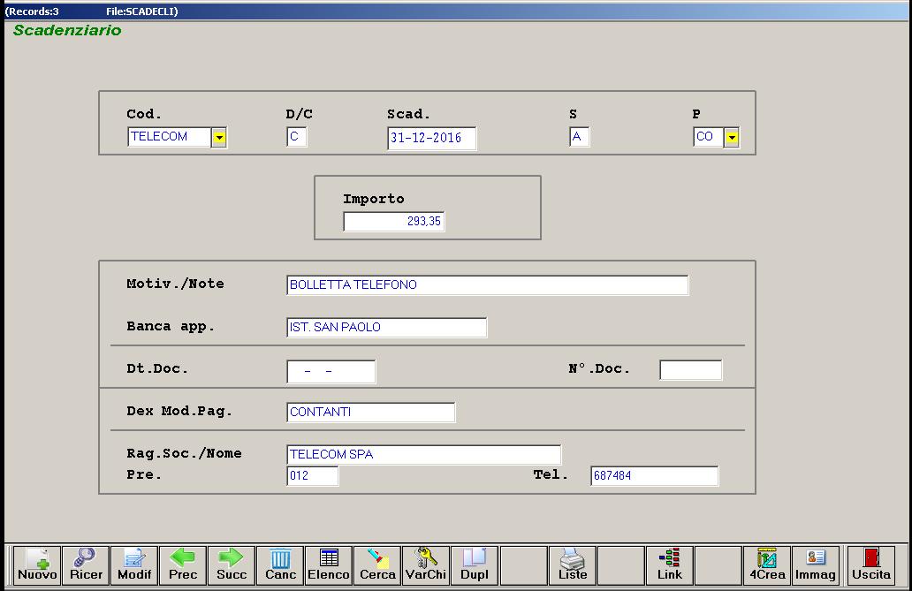Click Banca app. field IST. SAN PAOLO
This screenshot has width=912, height=591.
387,328
